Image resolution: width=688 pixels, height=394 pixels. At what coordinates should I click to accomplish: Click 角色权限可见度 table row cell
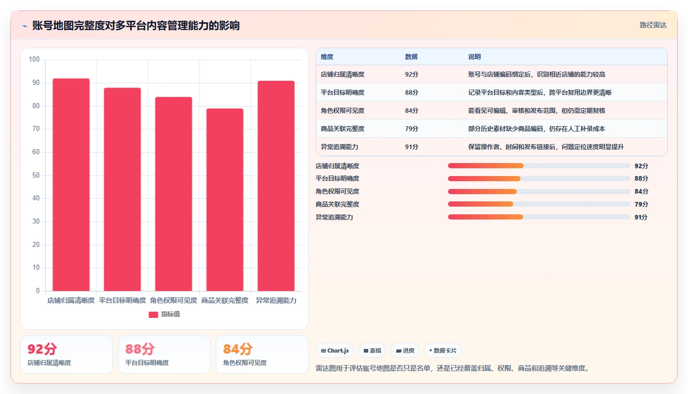click(x=343, y=111)
